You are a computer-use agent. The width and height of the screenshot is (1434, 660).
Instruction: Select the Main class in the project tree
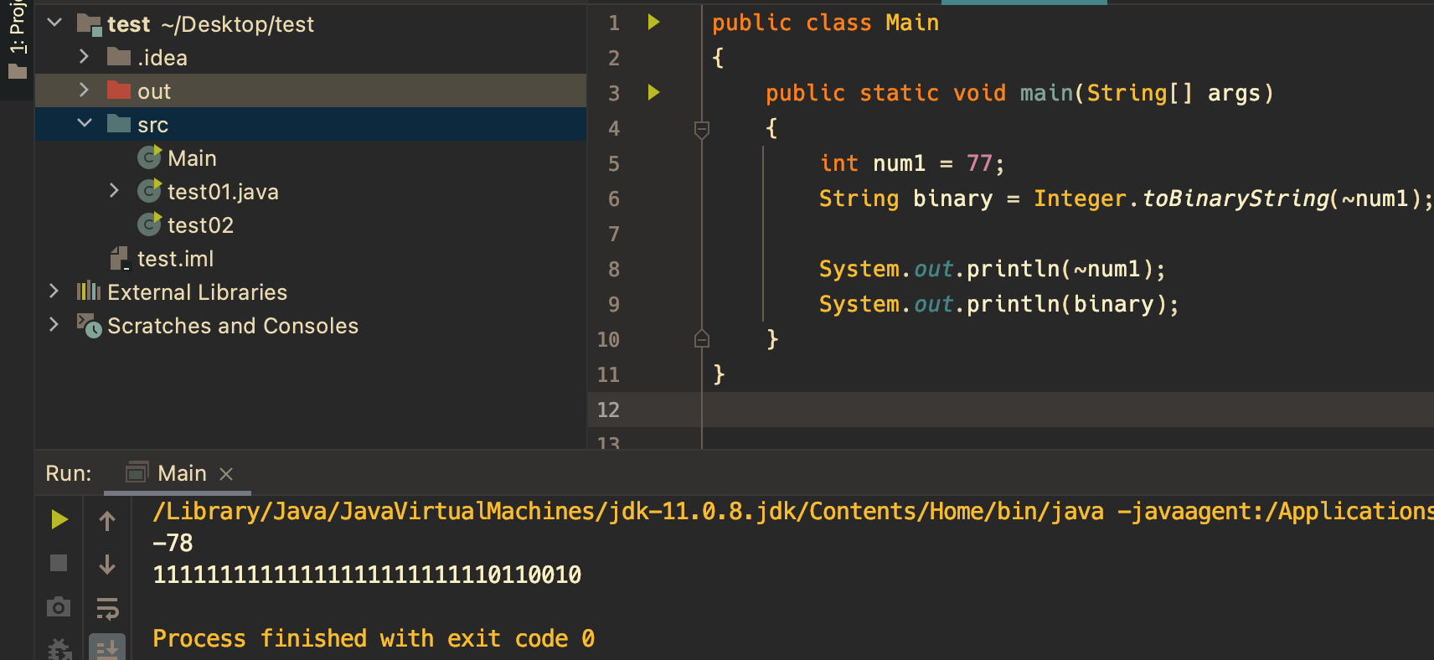click(192, 158)
